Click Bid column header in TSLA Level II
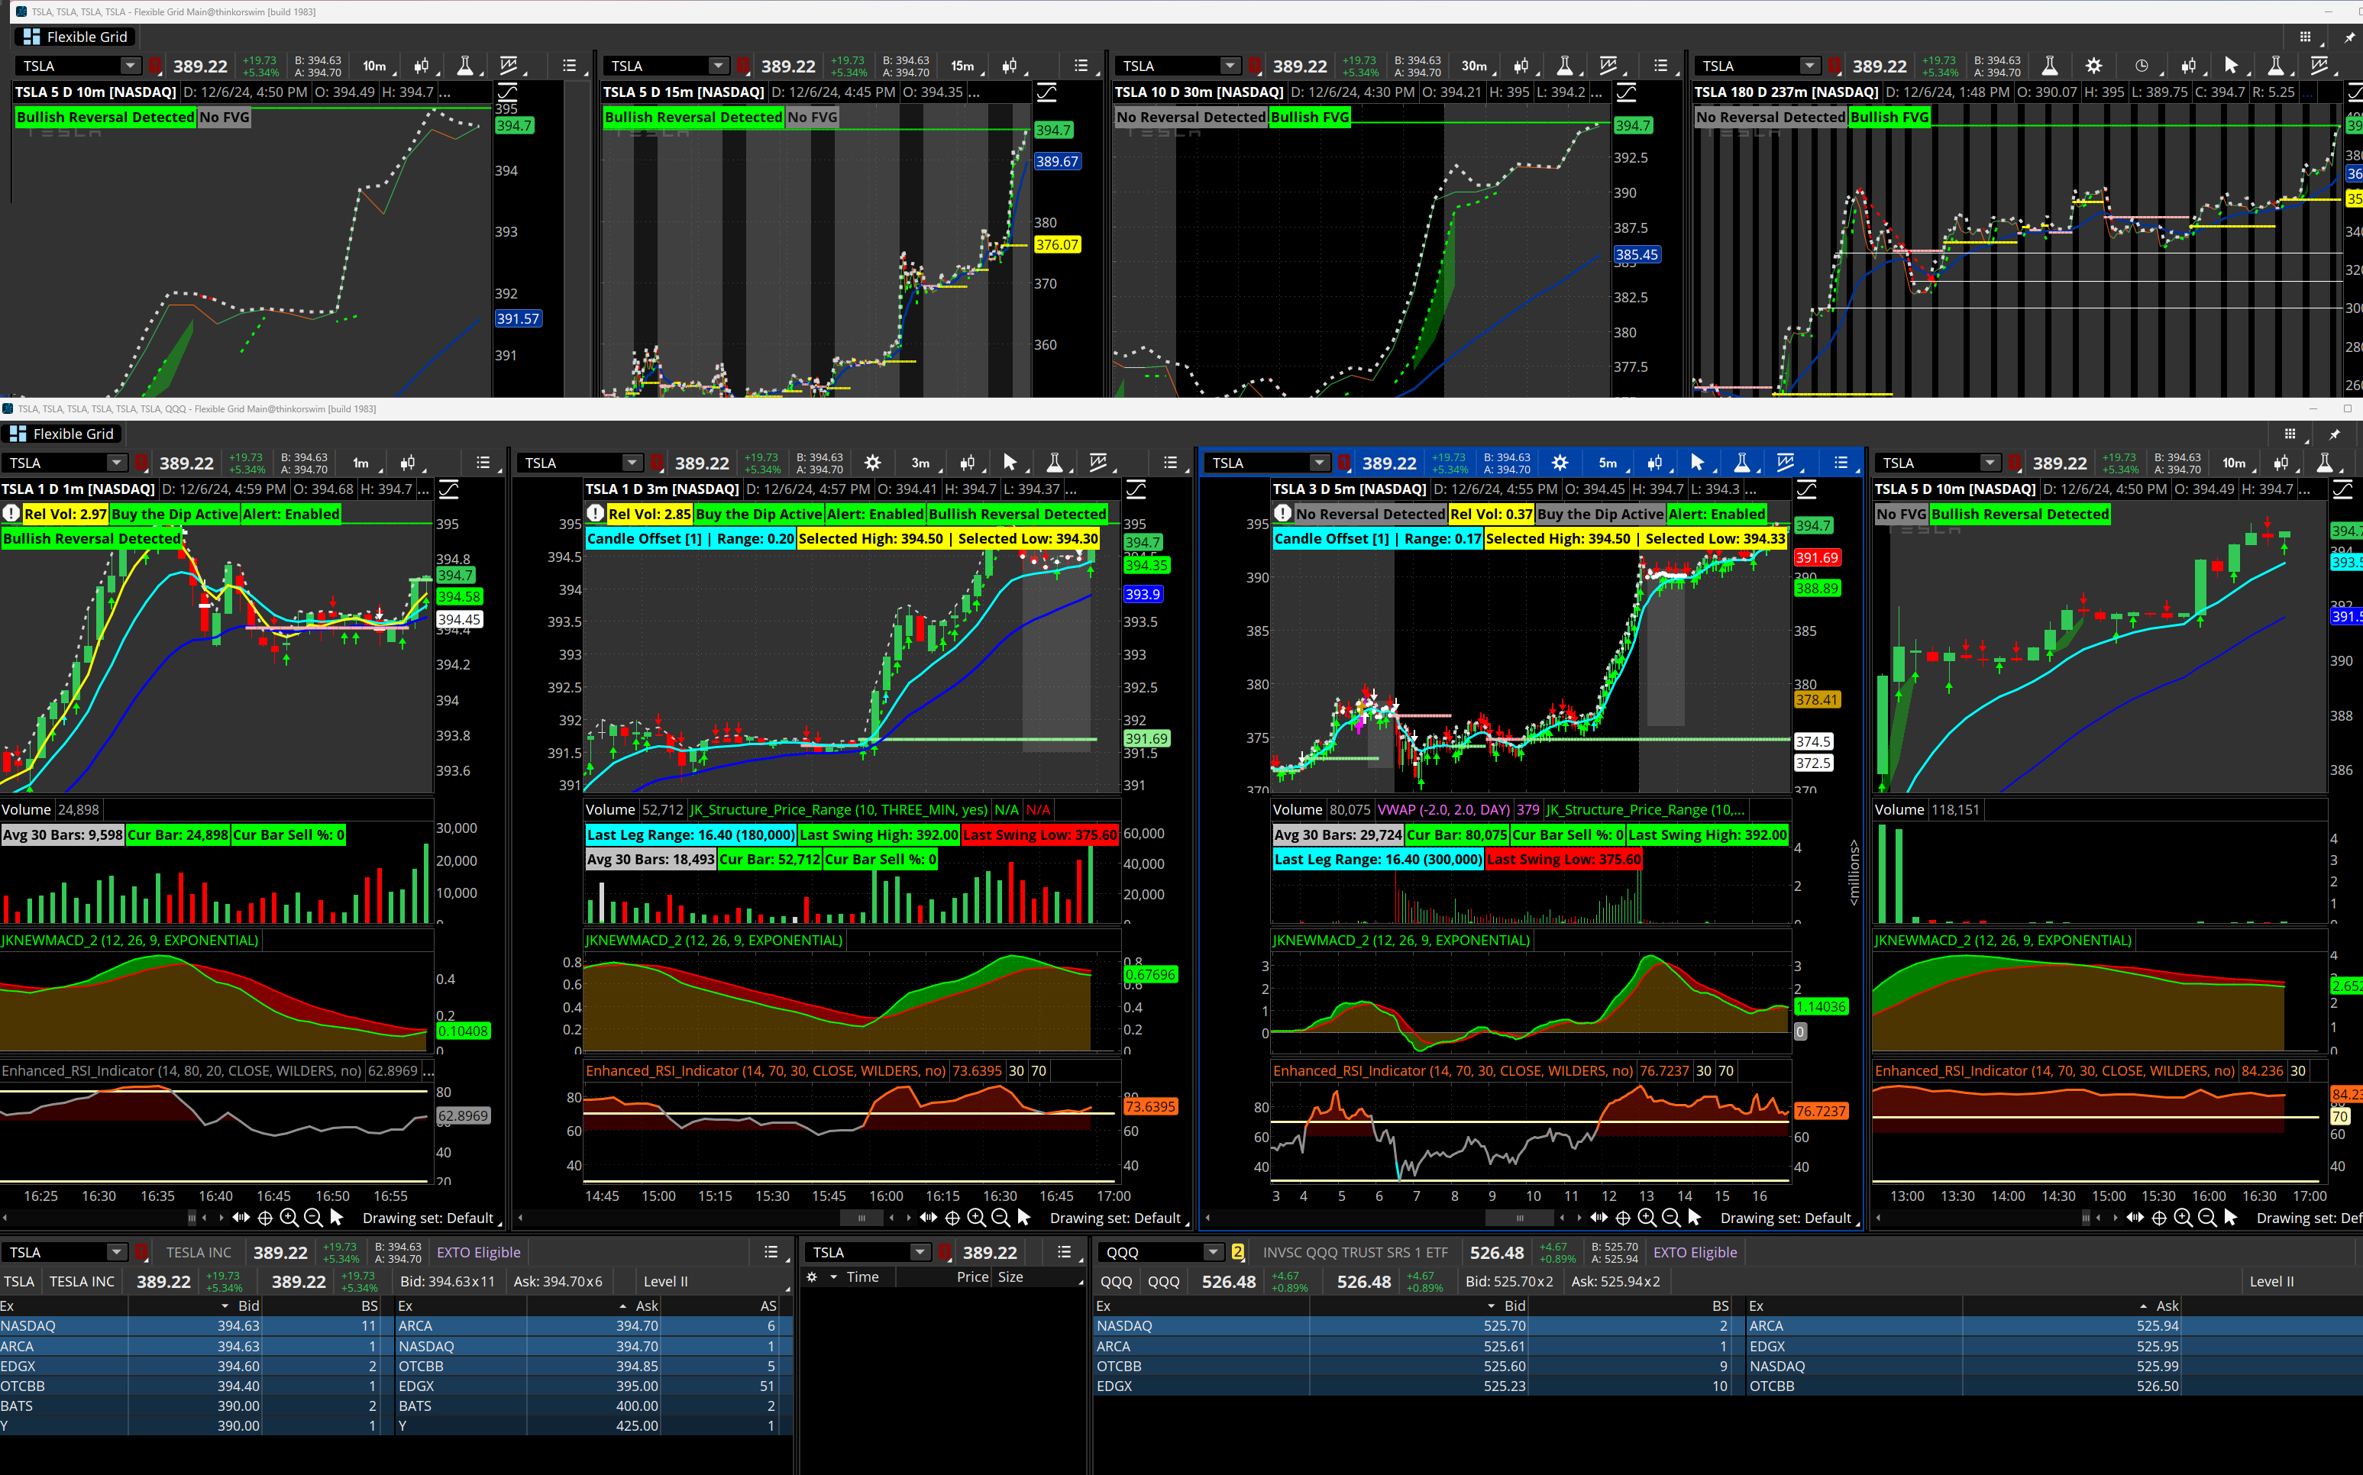The height and width of the screenshot is (1475, 2363). pos(249,1306)
